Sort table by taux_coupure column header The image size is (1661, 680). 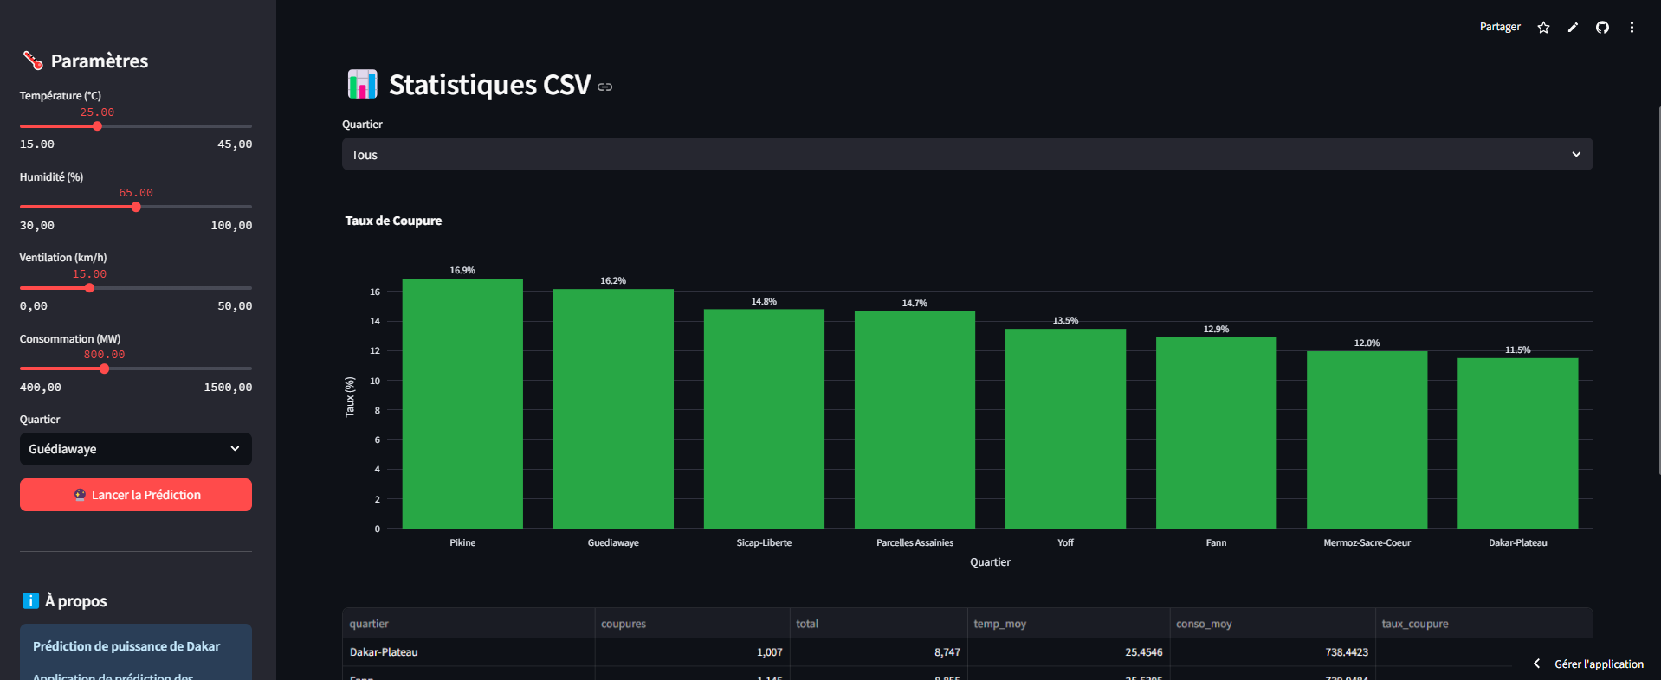click(1415, 624)
